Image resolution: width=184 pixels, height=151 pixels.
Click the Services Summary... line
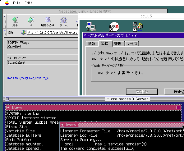coord(81,140)
